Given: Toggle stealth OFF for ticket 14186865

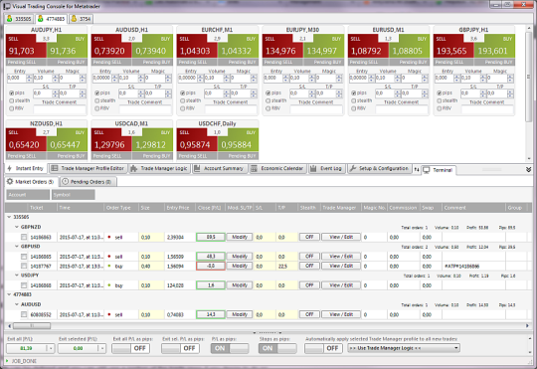Looking at the screenshot, I should (309, 257).
